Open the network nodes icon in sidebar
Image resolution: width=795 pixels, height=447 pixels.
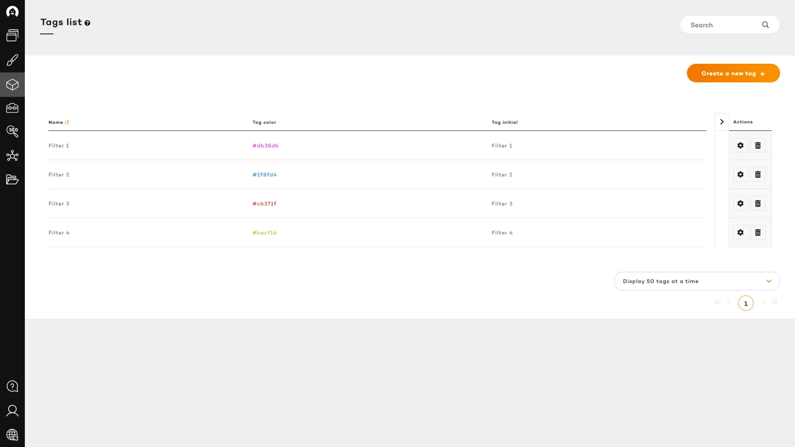(12, 156)
